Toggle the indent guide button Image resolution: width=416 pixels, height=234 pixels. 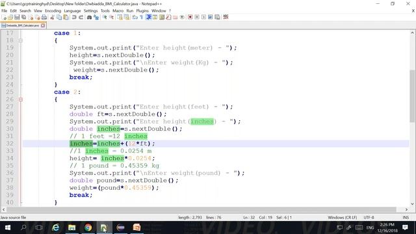pos(149,18)
